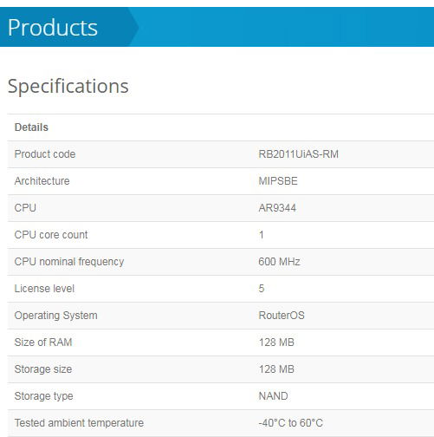Select the CPU core count label
This screenshot has height=437, width=434.
[51, 235]
